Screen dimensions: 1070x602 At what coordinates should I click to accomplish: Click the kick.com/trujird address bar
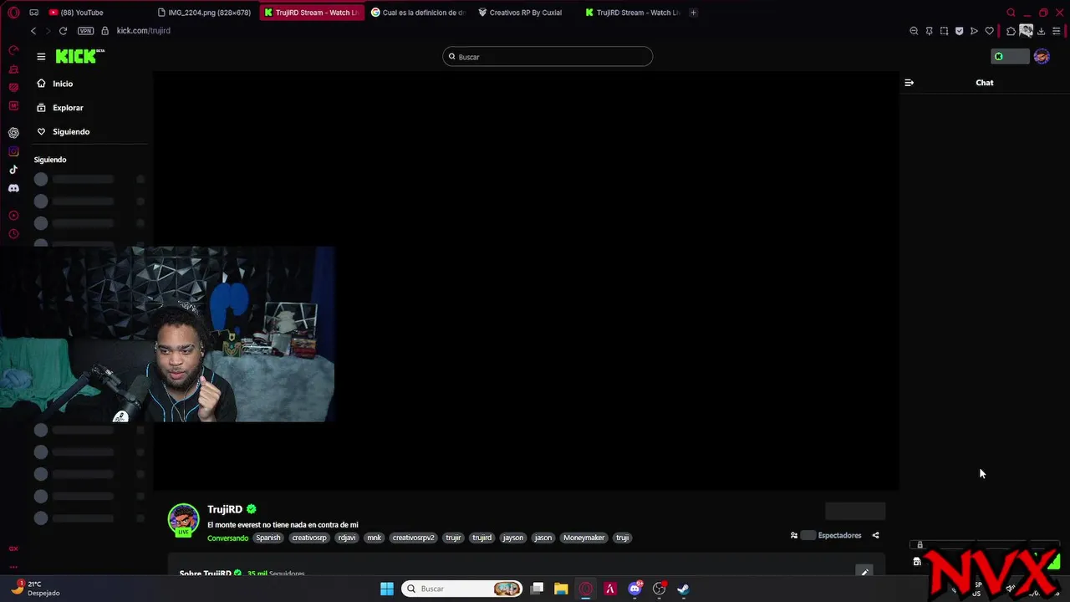click(143, 31)
